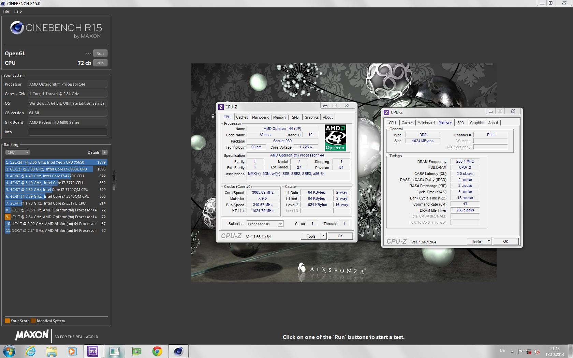Click the empty Info input field

coord(68,132)
